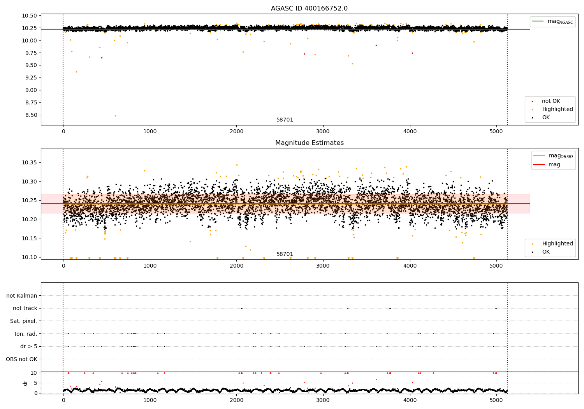Click the '9.00' y-axis tick label

click(31, 90)
